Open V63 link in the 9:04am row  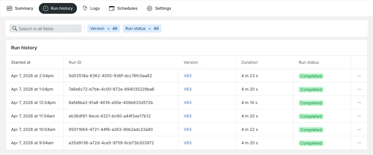(x=188, y=143)
